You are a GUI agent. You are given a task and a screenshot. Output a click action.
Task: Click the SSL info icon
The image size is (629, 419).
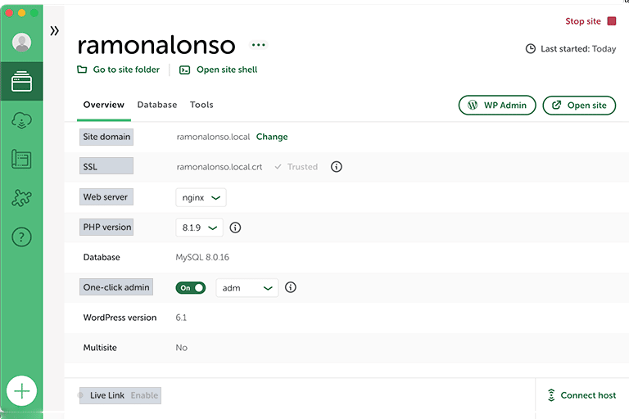[336, 167]
